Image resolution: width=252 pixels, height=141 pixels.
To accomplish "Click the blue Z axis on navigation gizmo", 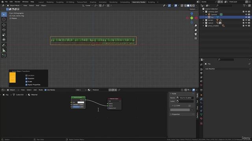I will pyautogui.click(x=192, y=14).
